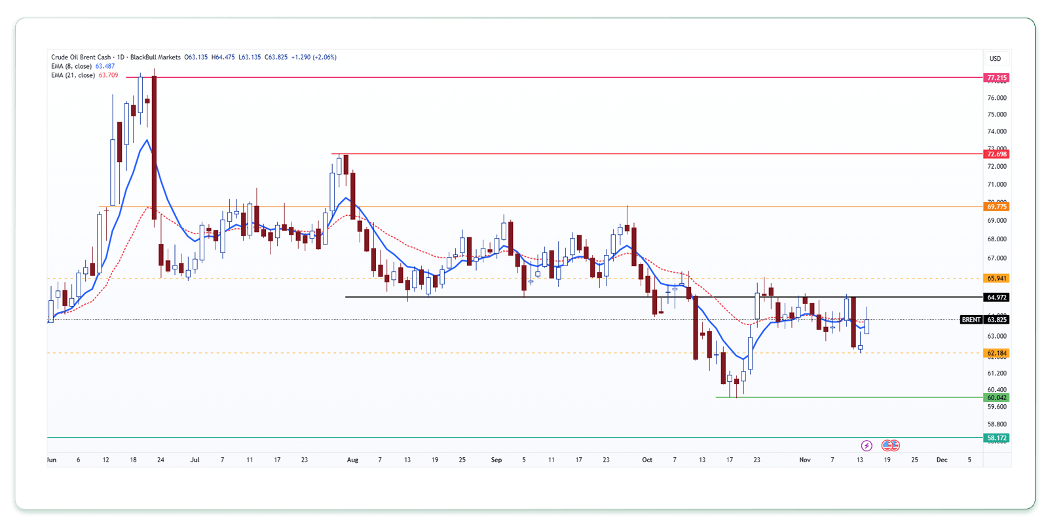Click the 65.941 price level tag

tap(996, 278)
